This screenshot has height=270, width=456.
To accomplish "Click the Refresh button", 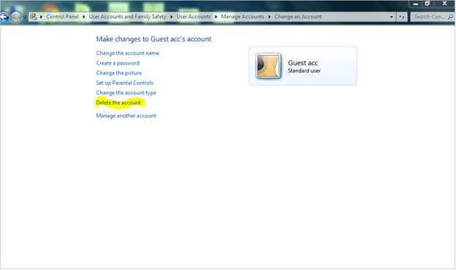I will (402, 17).
